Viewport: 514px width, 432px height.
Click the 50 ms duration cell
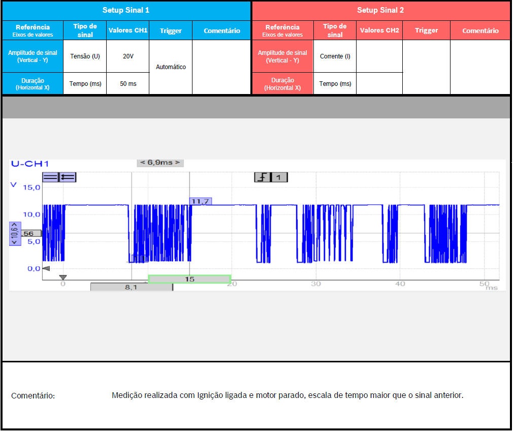coord(128,84)
